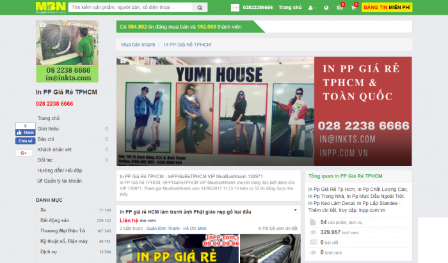
Task: Click the DANH MỤC heading
Action: [49, 200]
